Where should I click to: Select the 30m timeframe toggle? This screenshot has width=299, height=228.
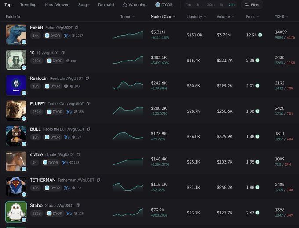211,4
